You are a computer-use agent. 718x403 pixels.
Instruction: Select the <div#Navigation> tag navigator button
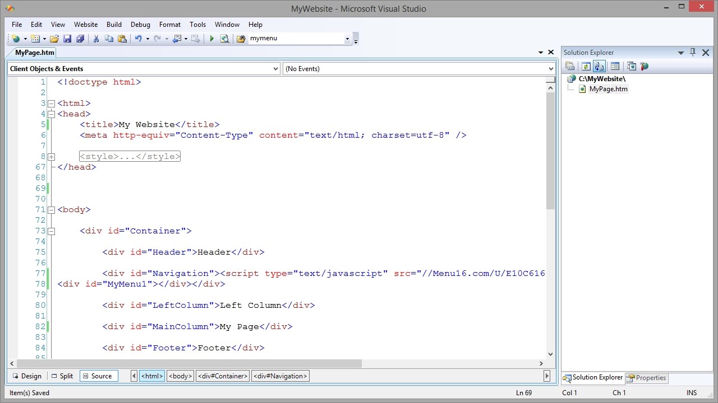[280, 376]
